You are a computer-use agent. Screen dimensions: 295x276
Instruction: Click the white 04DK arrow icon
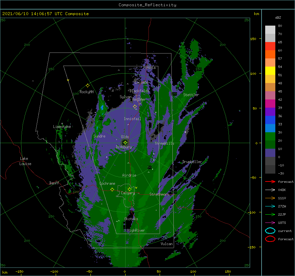[270, 190]
